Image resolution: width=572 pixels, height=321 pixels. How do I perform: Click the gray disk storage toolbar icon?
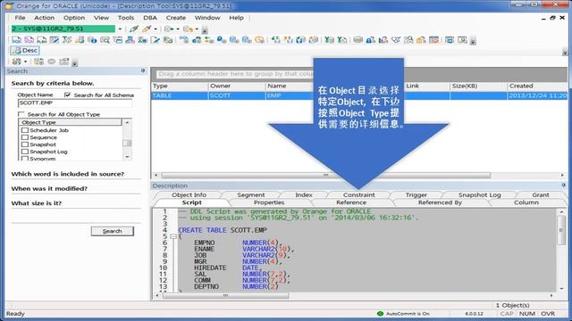pos(357,39)
